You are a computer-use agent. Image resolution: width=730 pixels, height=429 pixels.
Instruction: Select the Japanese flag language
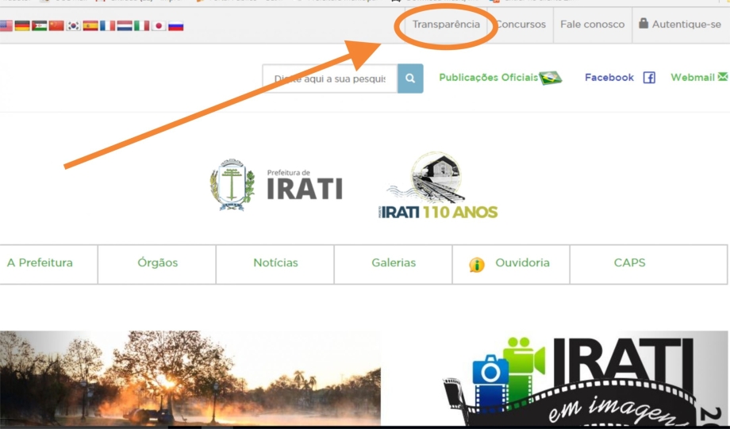click(159, 25)
